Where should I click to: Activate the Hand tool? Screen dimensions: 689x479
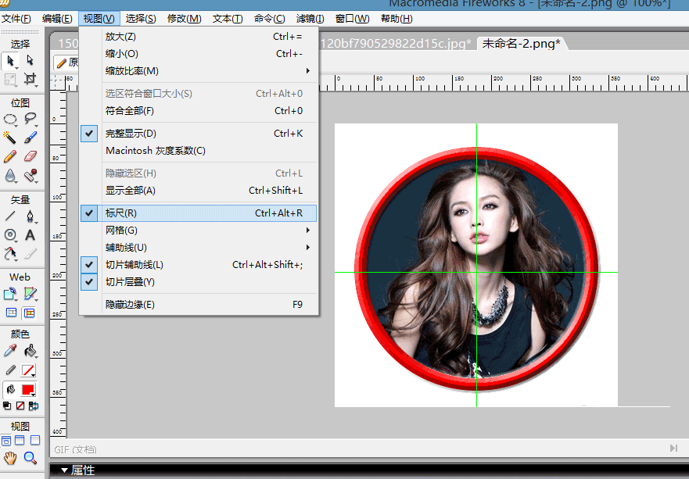(10, 458)
